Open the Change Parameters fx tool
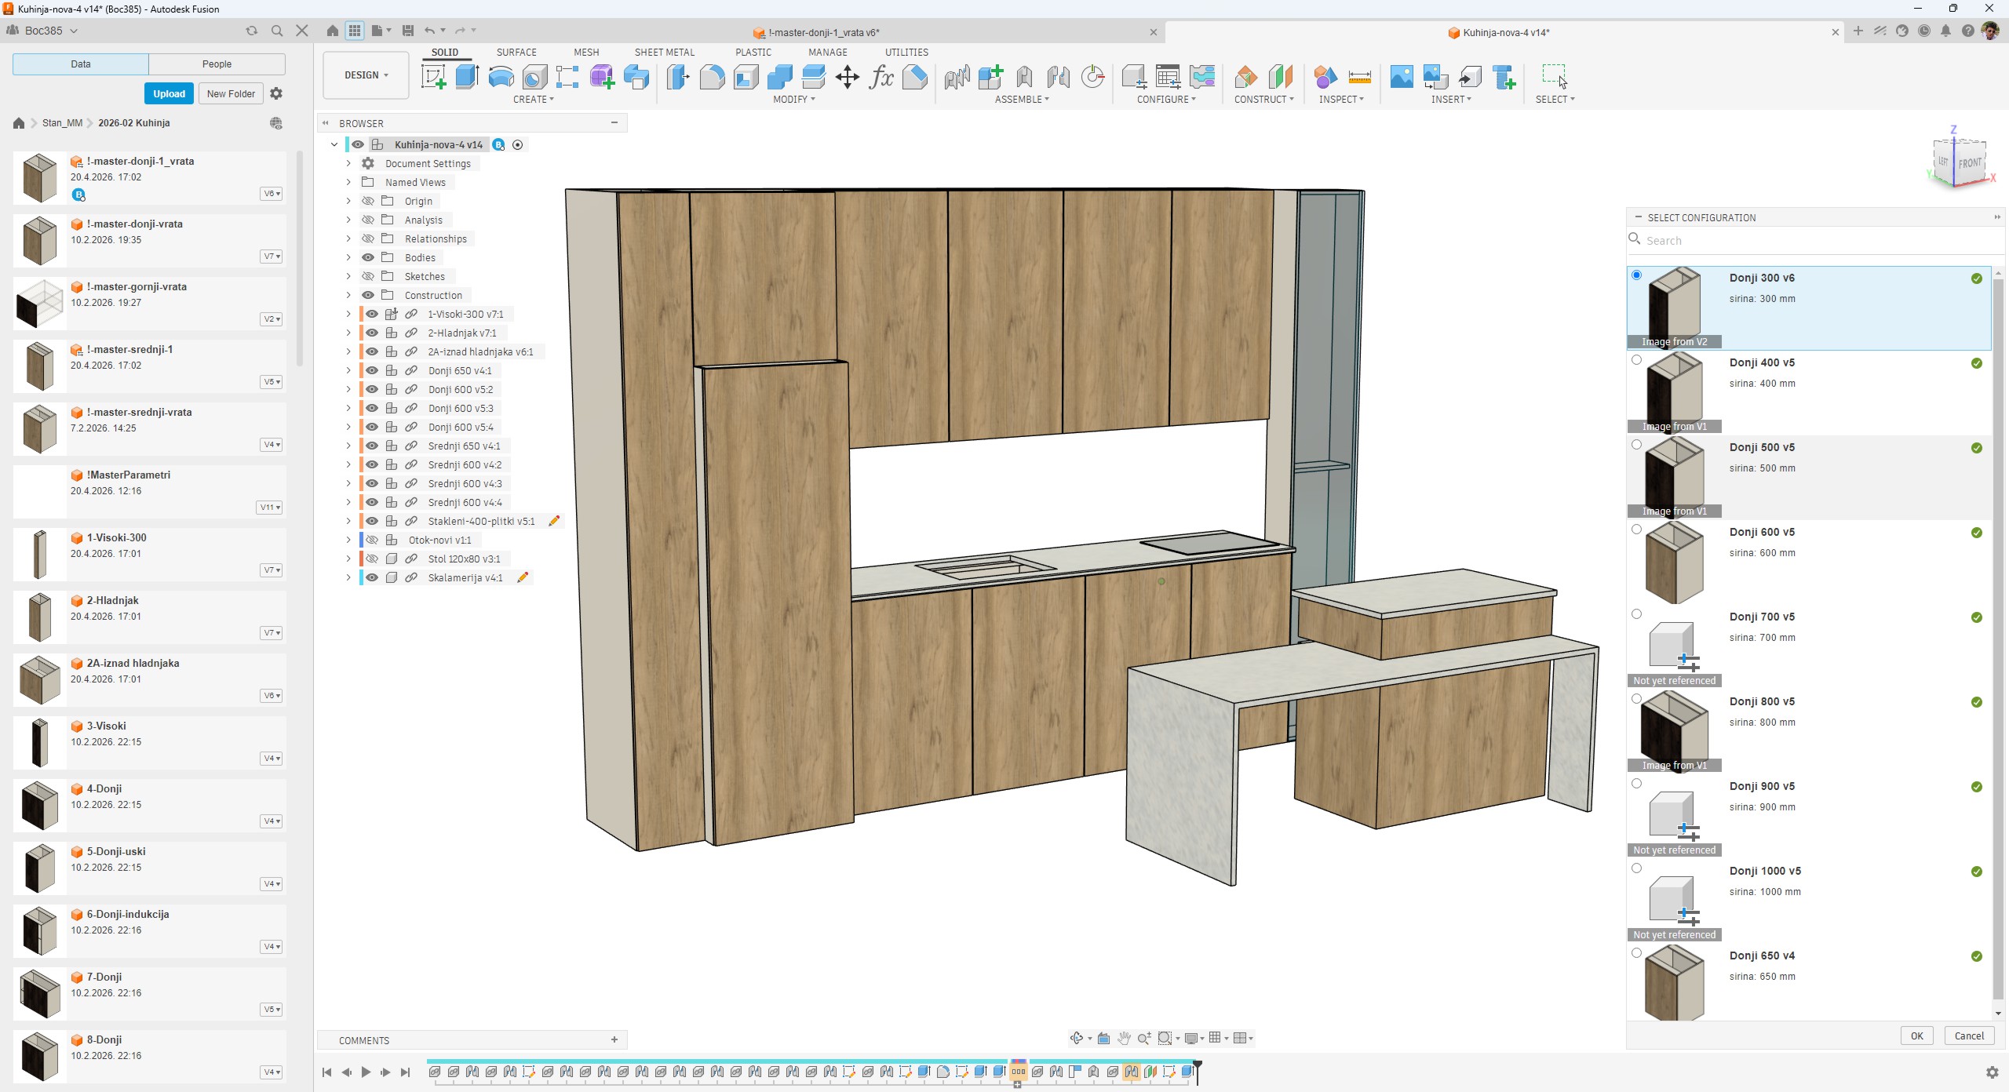2009x1092 pixels. coord(881,77)
